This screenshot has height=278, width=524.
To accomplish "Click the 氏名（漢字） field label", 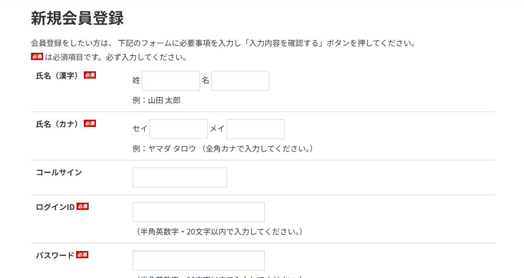I will tap(57, 76).
